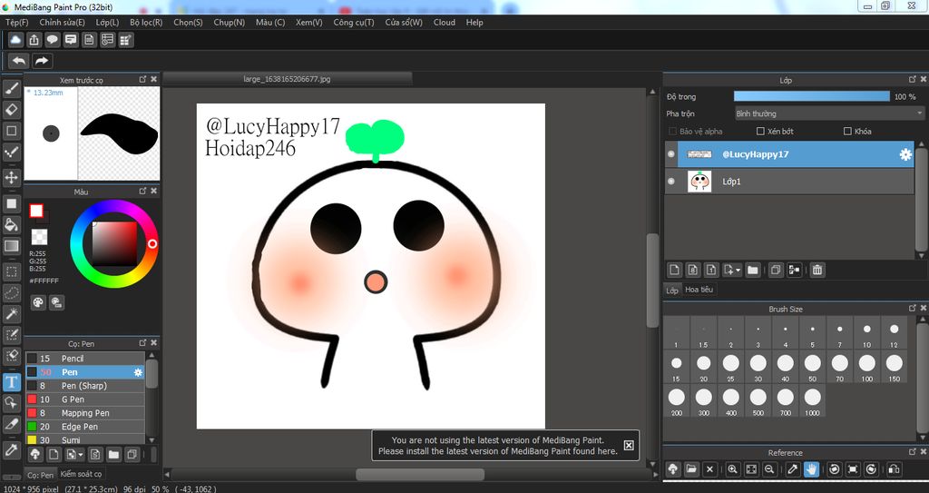Click the brush list vertical scrollbar

pyautogui.click(x=152, y=374)
